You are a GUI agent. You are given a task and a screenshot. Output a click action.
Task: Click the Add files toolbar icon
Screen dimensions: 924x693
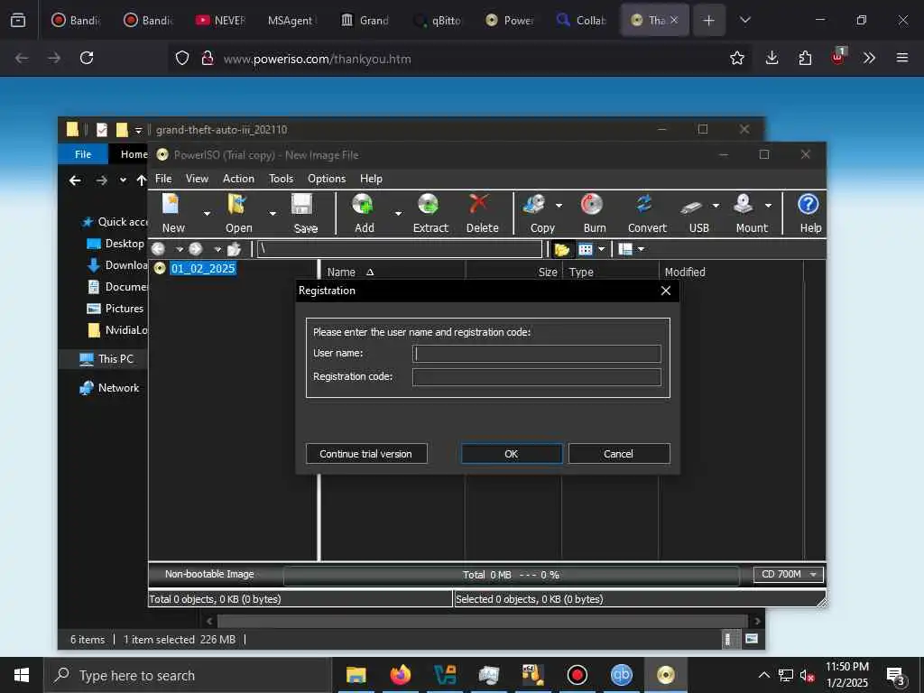(x=363, y=205)
